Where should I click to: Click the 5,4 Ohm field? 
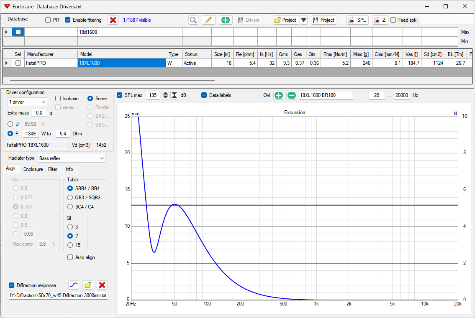(63, 133)
